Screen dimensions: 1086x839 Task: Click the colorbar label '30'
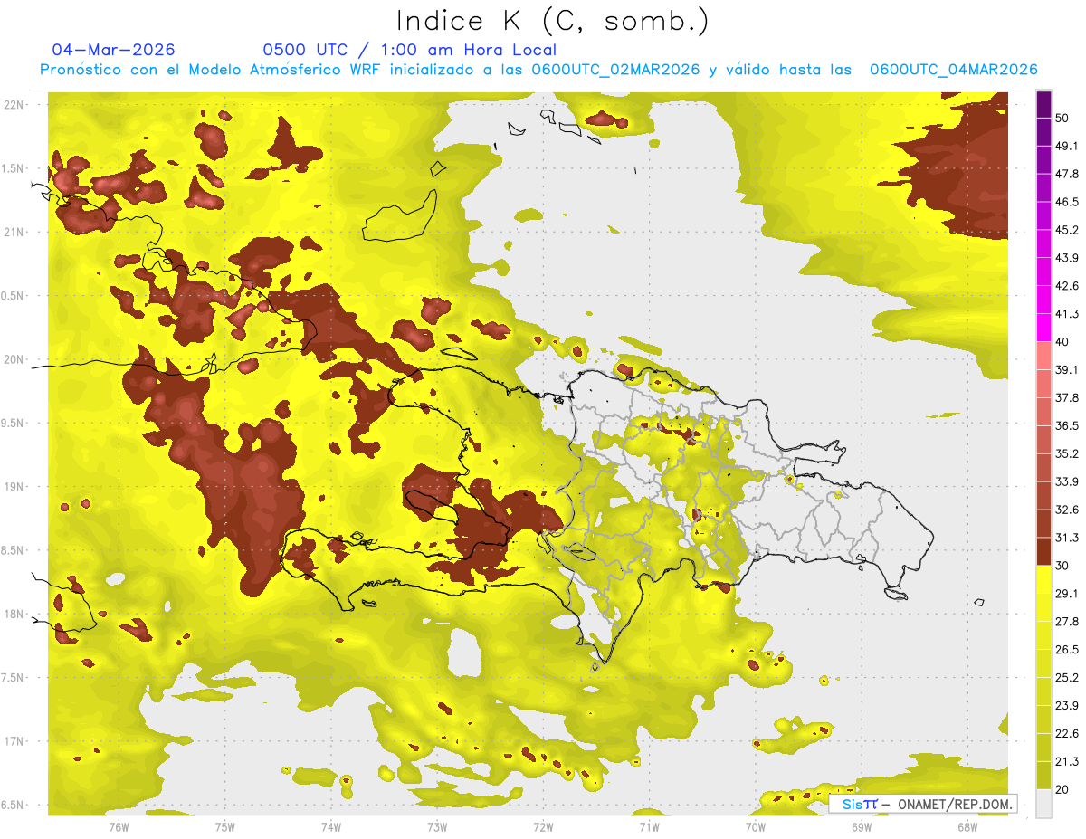[x=1063, y=566]
